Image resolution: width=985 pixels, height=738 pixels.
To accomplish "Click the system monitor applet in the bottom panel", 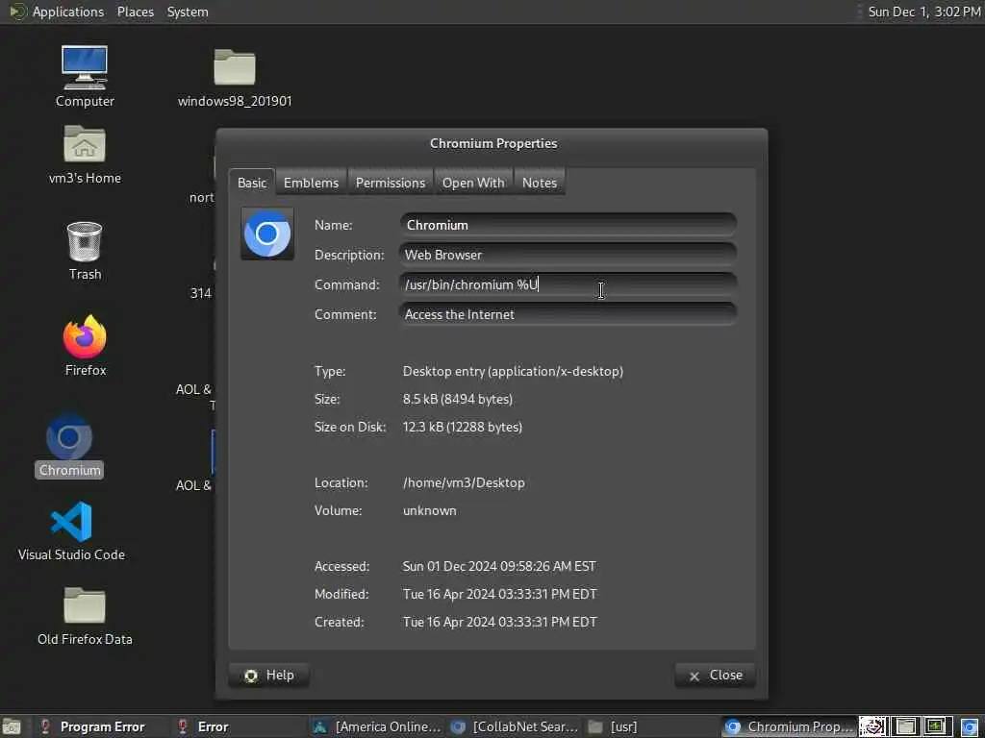I will 935,726.
